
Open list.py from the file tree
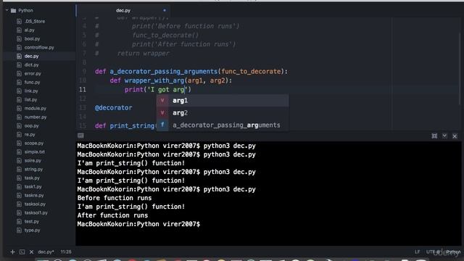click(30, 100)
